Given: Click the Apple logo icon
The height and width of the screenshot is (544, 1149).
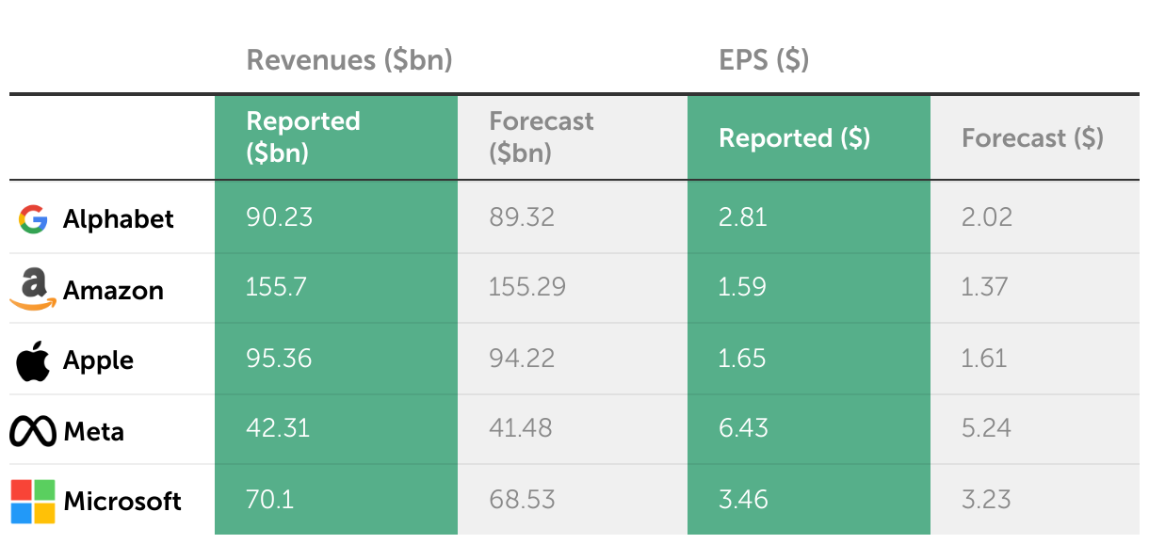Looking at the screenshot, I should [33, 360].
